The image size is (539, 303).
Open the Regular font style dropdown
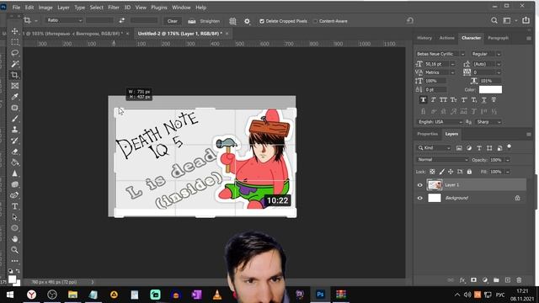point(499,54)
